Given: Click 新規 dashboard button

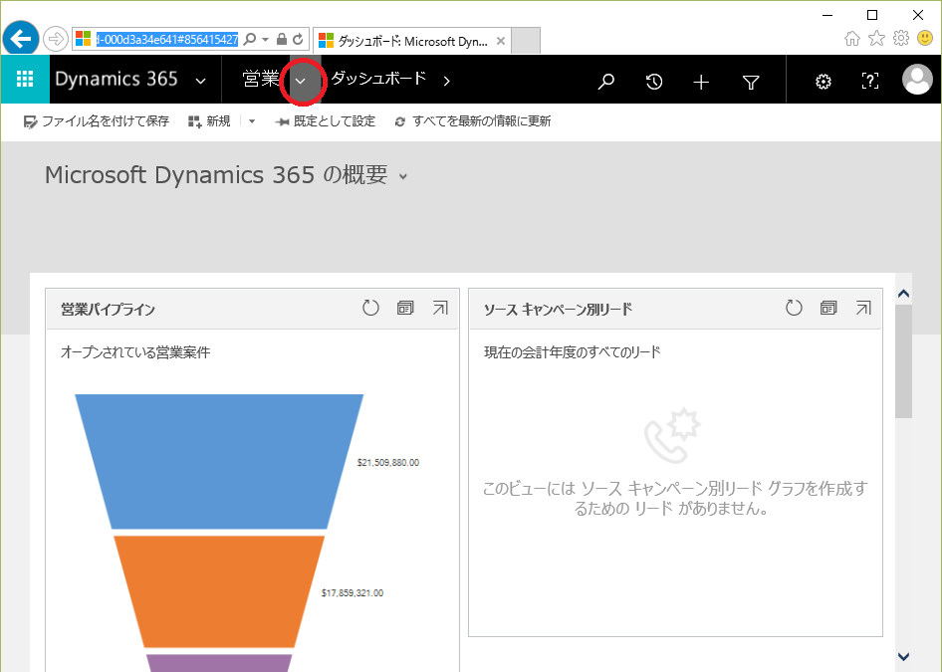Looking at the screenshot, I should (x=209, y=121).
